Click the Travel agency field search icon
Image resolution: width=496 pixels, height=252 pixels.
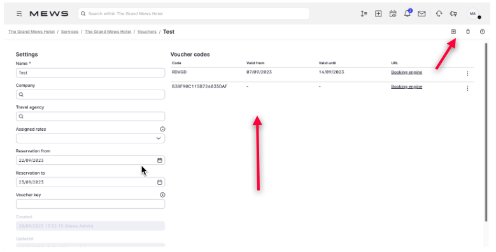21,116
